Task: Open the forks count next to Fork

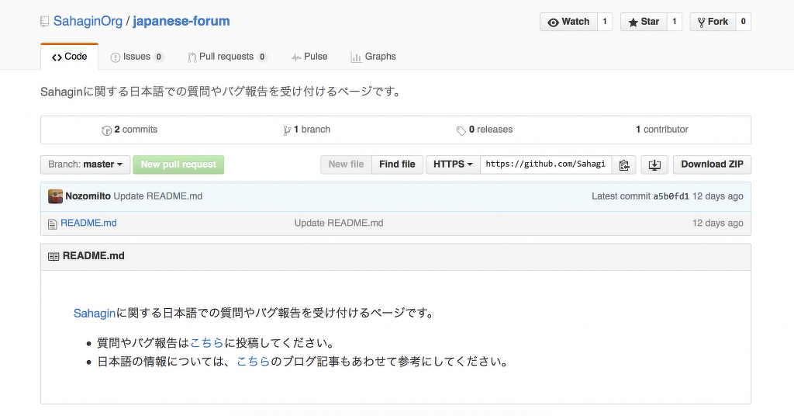Action: [x=744, y=22]
